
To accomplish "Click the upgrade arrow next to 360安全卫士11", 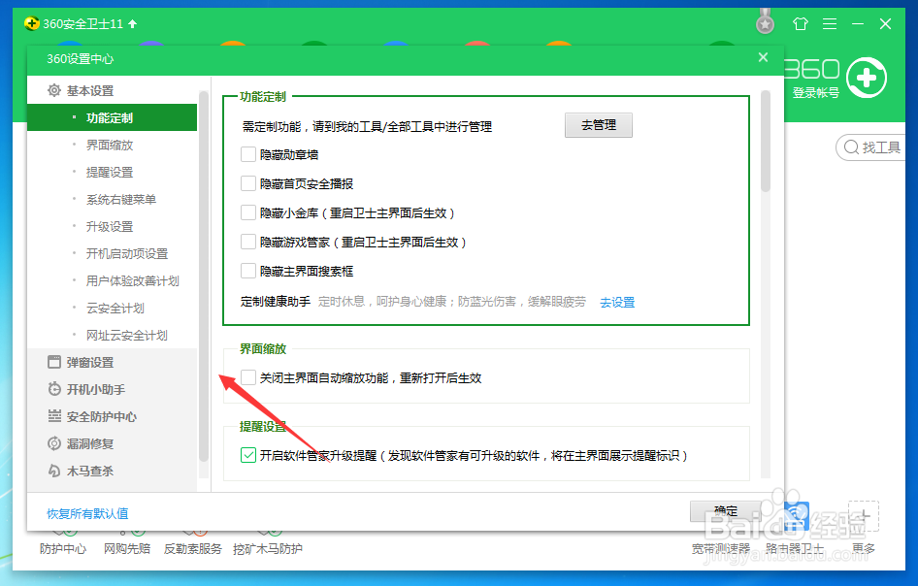I will point(132,24).
